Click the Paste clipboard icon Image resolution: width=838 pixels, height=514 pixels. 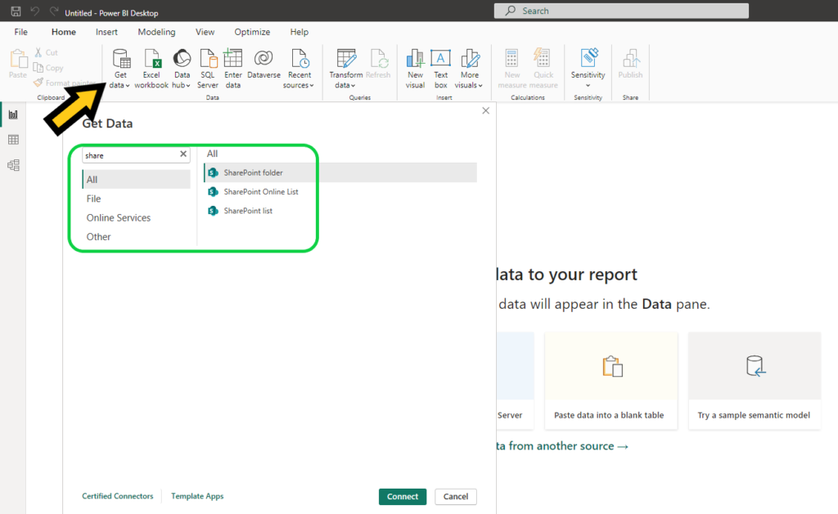click(18, 58)
